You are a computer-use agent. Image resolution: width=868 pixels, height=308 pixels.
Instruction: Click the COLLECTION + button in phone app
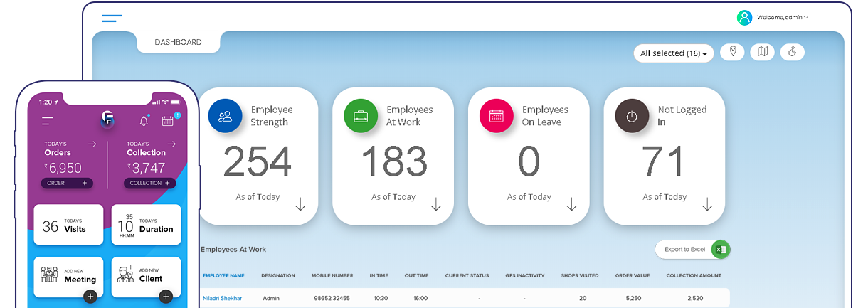point(150,183)
